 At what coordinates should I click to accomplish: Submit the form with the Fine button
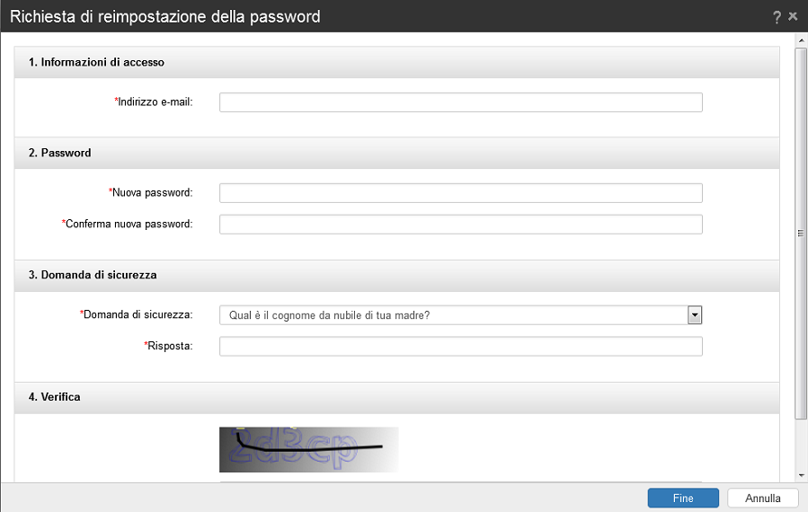tap(682, 498)
